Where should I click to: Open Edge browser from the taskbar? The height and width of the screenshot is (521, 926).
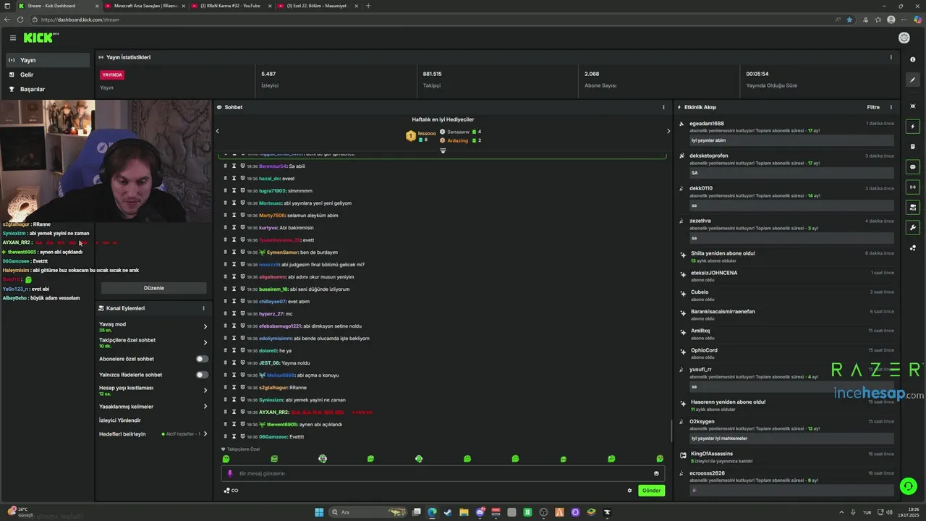click(x=432, y=512)
